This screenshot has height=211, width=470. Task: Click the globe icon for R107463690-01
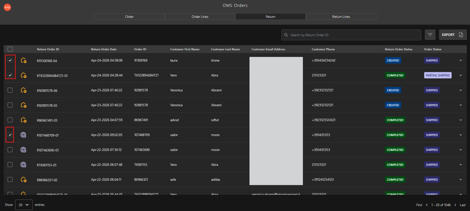[x=23, y=150]
